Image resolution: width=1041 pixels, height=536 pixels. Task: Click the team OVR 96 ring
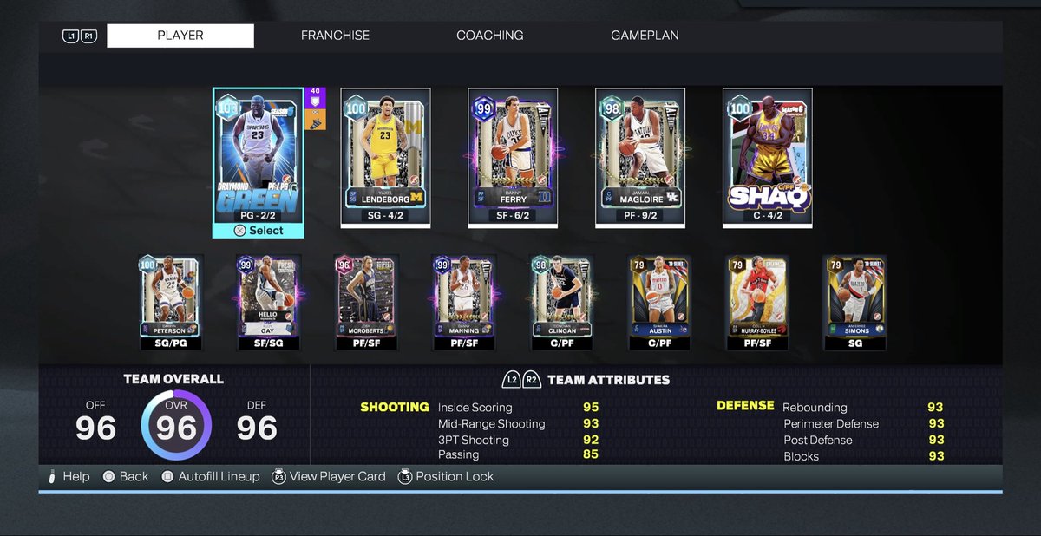[176, 427]
